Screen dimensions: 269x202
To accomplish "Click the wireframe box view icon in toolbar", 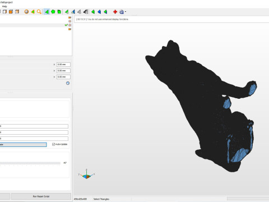I will click(4, 12).
